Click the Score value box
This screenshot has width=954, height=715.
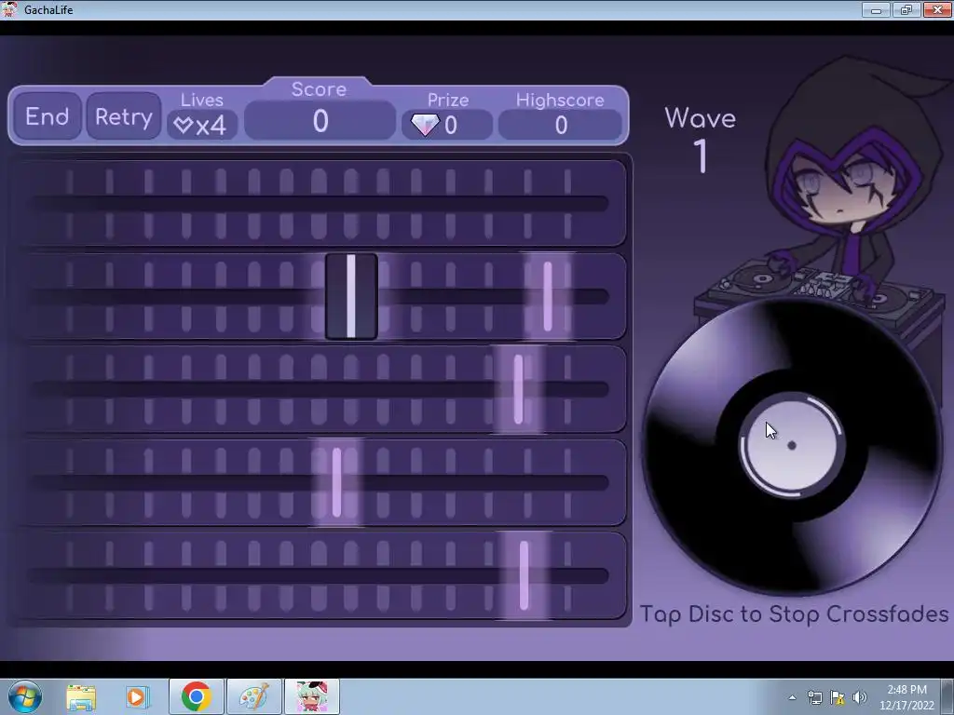[320, 121]
